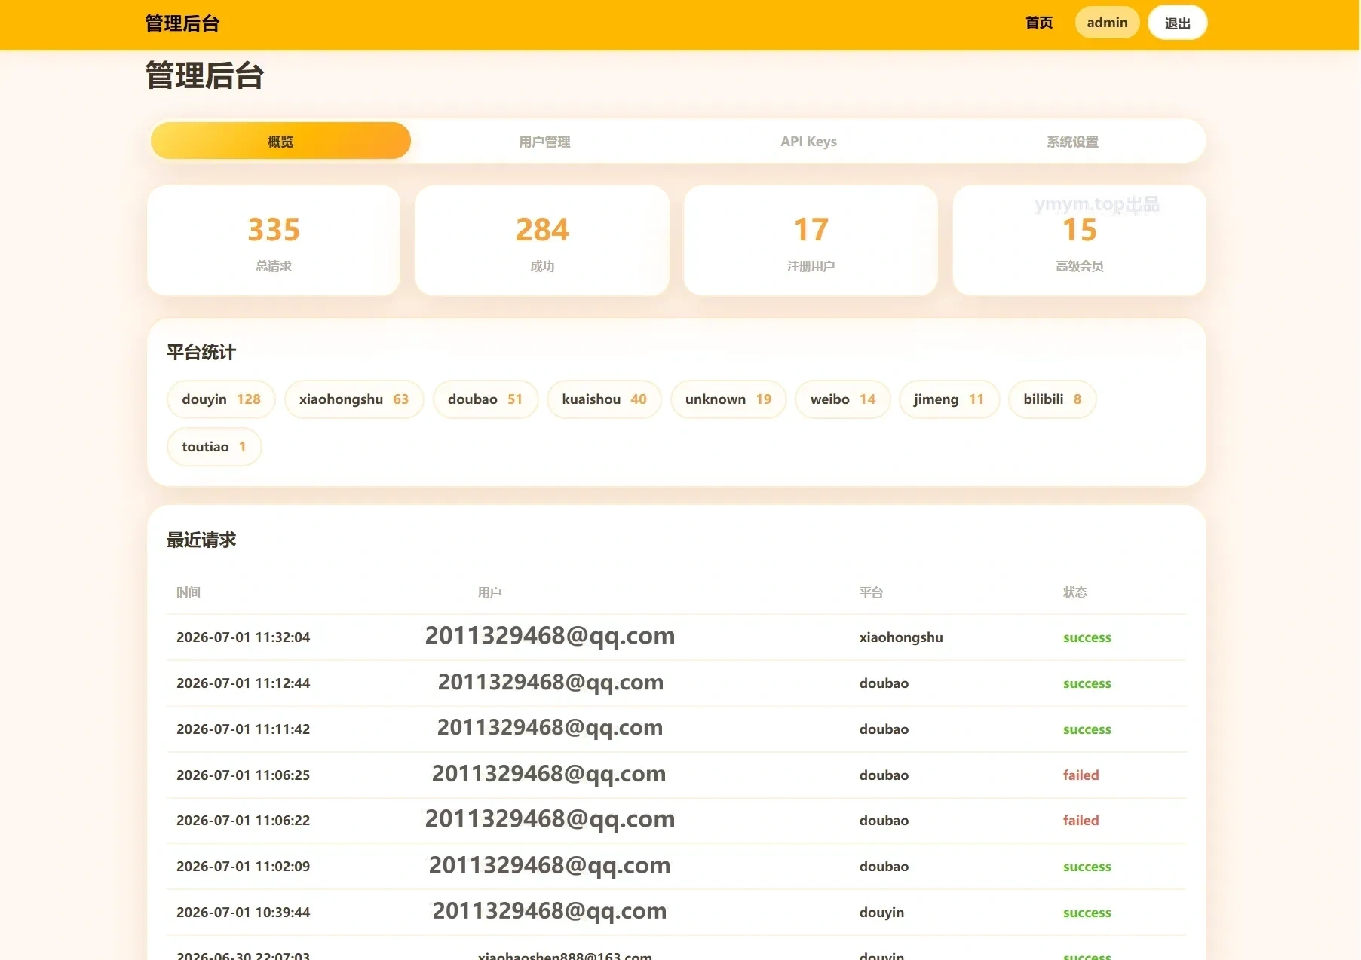Click the weibo 14 platform chip

(x=843, y=399)
